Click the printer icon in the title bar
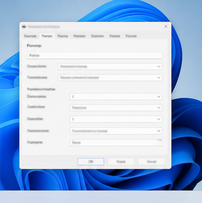Viewport: 202px width, 203px height. click(x=24, y=26)
